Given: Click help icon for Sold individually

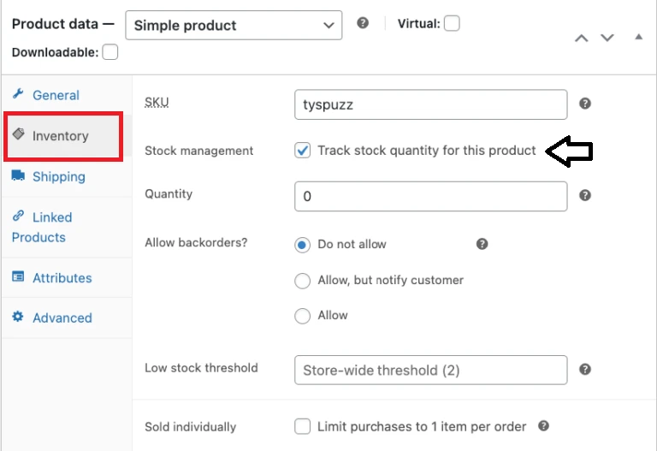Looking at the screenshot, I should [543, 425].
